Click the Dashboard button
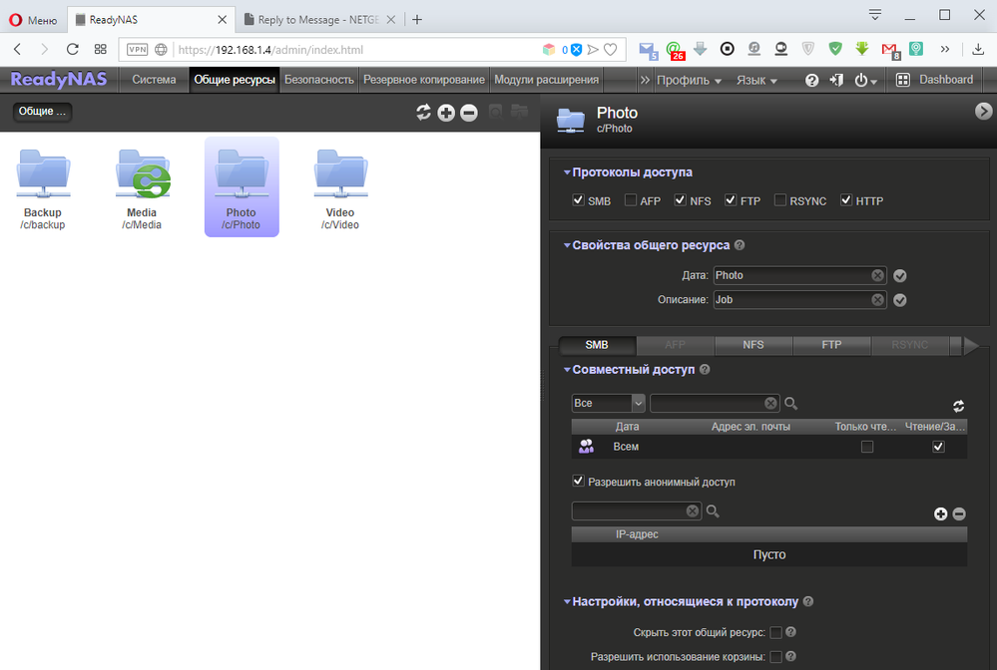Viewport: 997px width, 670px height. click(934, 80)
